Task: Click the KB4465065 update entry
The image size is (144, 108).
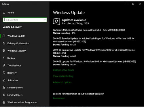Action: click(94, 61)
